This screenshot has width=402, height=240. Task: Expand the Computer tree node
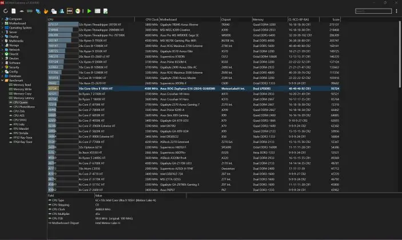tap(2, 19)
